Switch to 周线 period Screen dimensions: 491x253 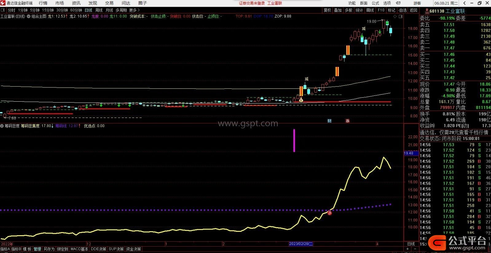click(99, 10)
